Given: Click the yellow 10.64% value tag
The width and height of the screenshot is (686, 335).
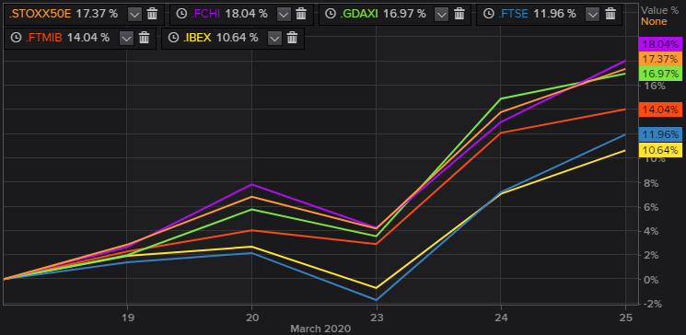Looking at the screenshot, I should (659, 150).
